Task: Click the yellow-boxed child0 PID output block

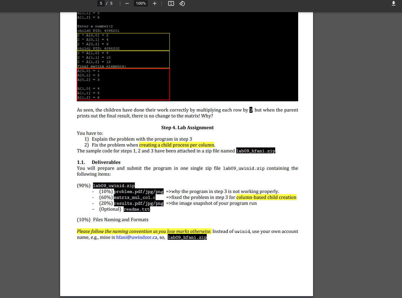Action: (123, 42)
